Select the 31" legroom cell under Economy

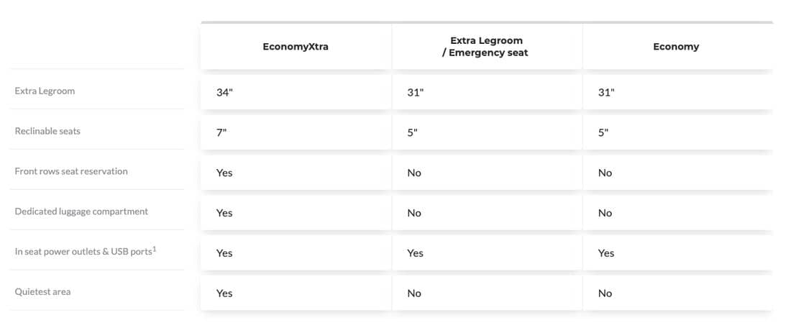(x=677, y=92)
